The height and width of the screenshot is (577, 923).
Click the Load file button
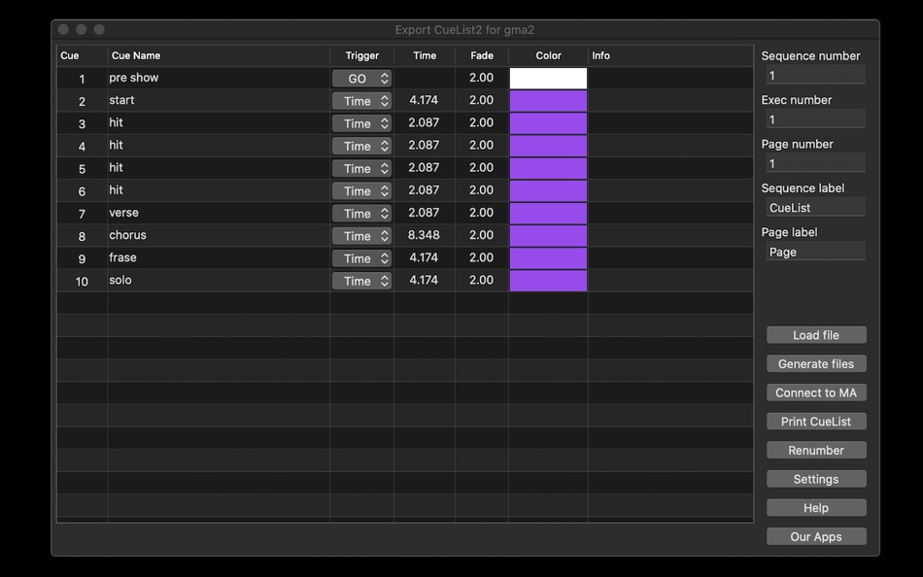816,335
